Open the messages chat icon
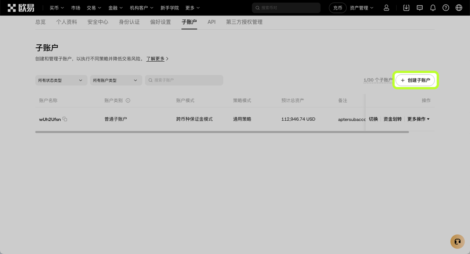Screen dimensions: 470x254 coord(419,8)
